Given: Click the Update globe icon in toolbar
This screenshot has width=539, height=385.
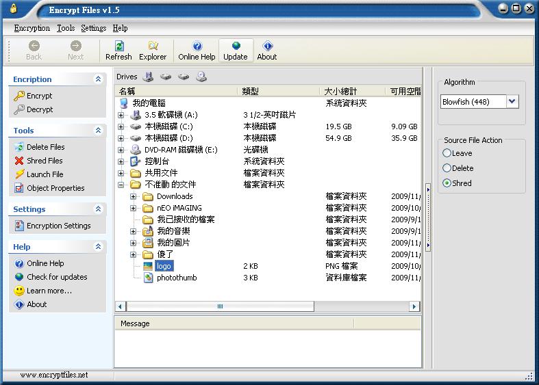Looking at the screenshot, I should tap(235, 47).
